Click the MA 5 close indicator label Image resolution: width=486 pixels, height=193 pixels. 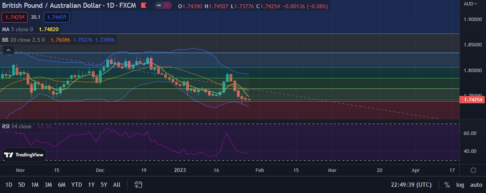(18, 29)
